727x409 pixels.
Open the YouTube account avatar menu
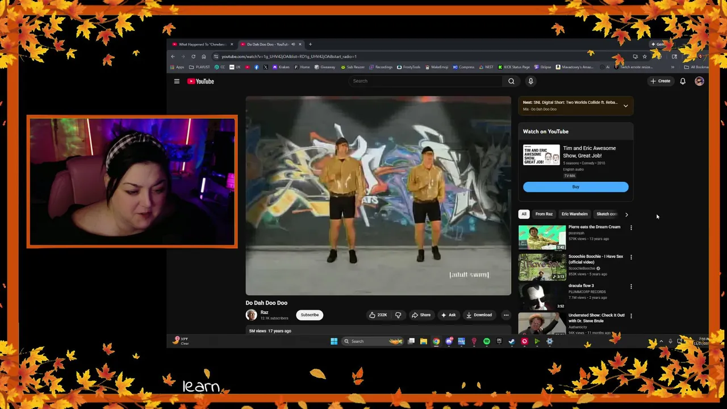coord(699,81)
